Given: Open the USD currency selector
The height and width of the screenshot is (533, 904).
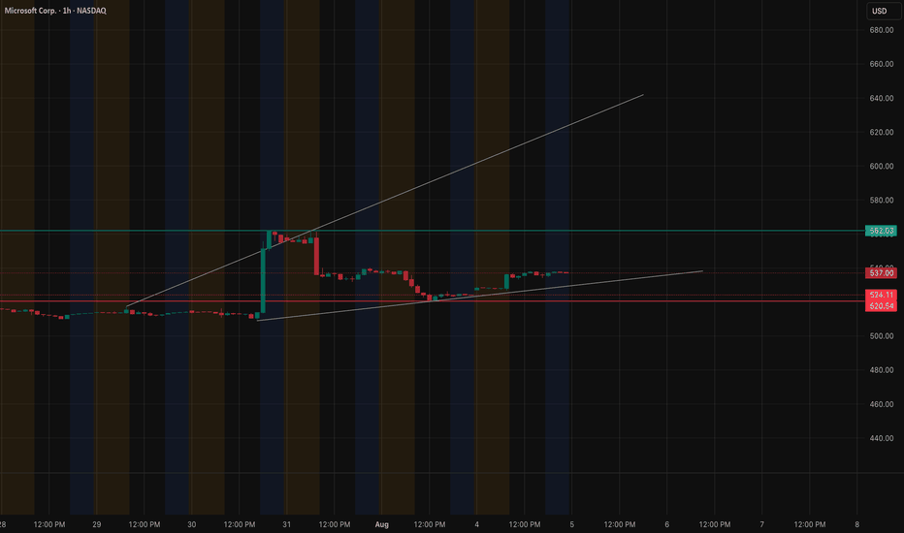Looking at the screenshot, I should (883, 11).
